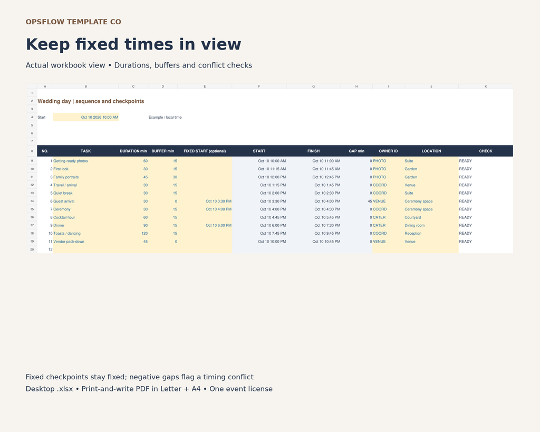Viewport: 540px width, 432px height.
Task: Select the "Quiet break" task cell
Action: (x=86, y=193)
